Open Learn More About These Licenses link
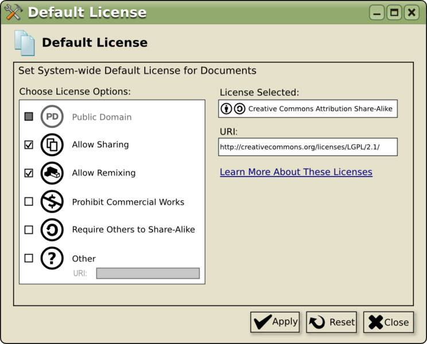 point(296,172)
